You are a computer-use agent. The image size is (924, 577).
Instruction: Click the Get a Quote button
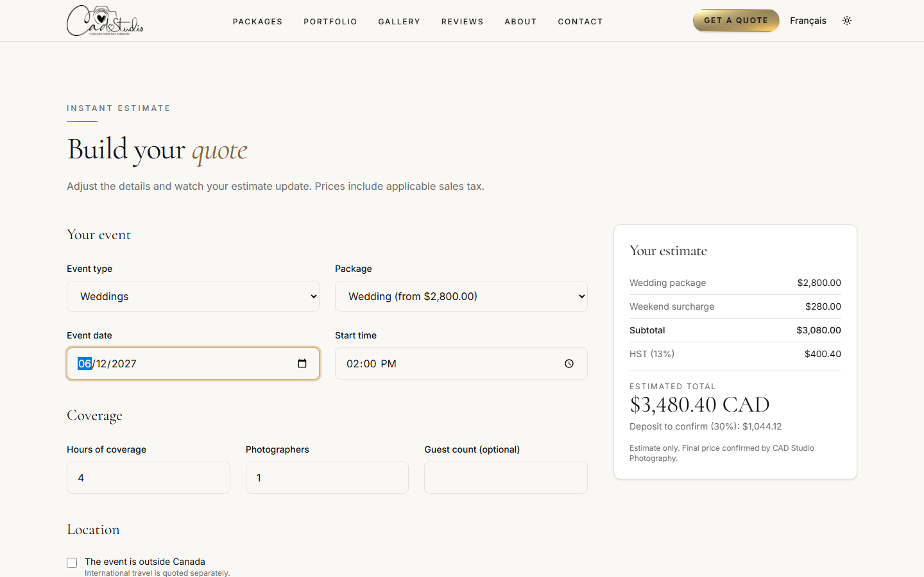click(736, 21)
